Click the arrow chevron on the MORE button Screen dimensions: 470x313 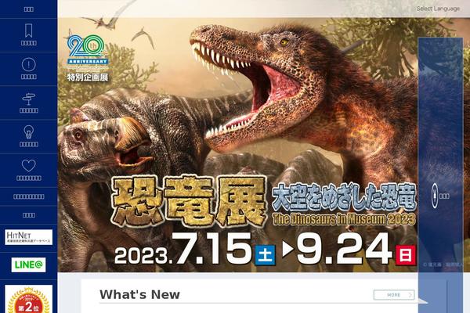pos(410,295)
